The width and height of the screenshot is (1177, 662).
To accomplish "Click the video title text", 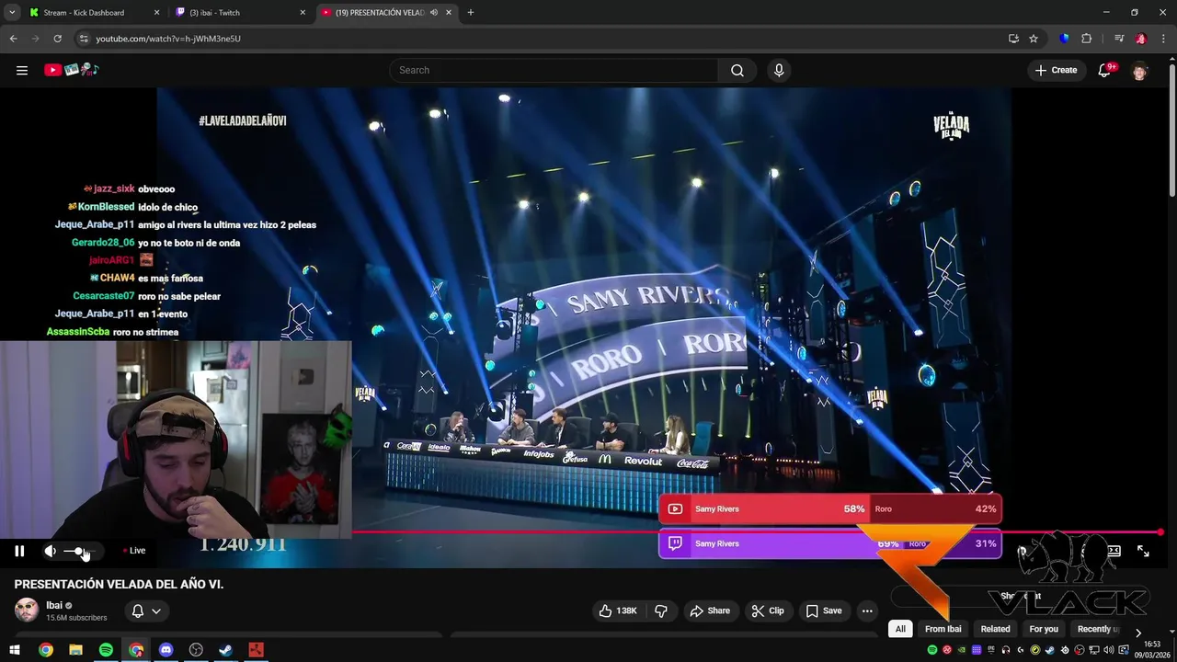I will pyautogui.click(x=119, y=584).
